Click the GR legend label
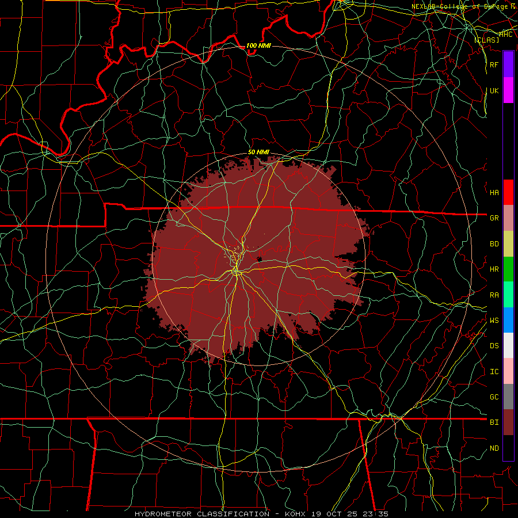 494,218
